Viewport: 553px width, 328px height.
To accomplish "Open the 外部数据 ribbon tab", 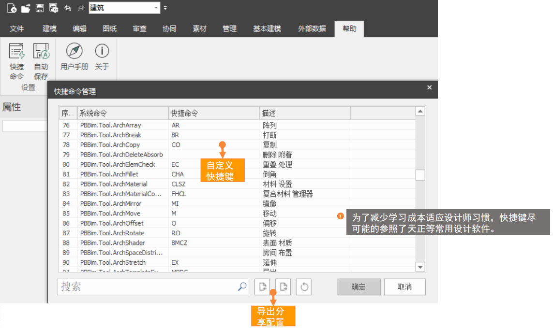I will click(312, 29).
